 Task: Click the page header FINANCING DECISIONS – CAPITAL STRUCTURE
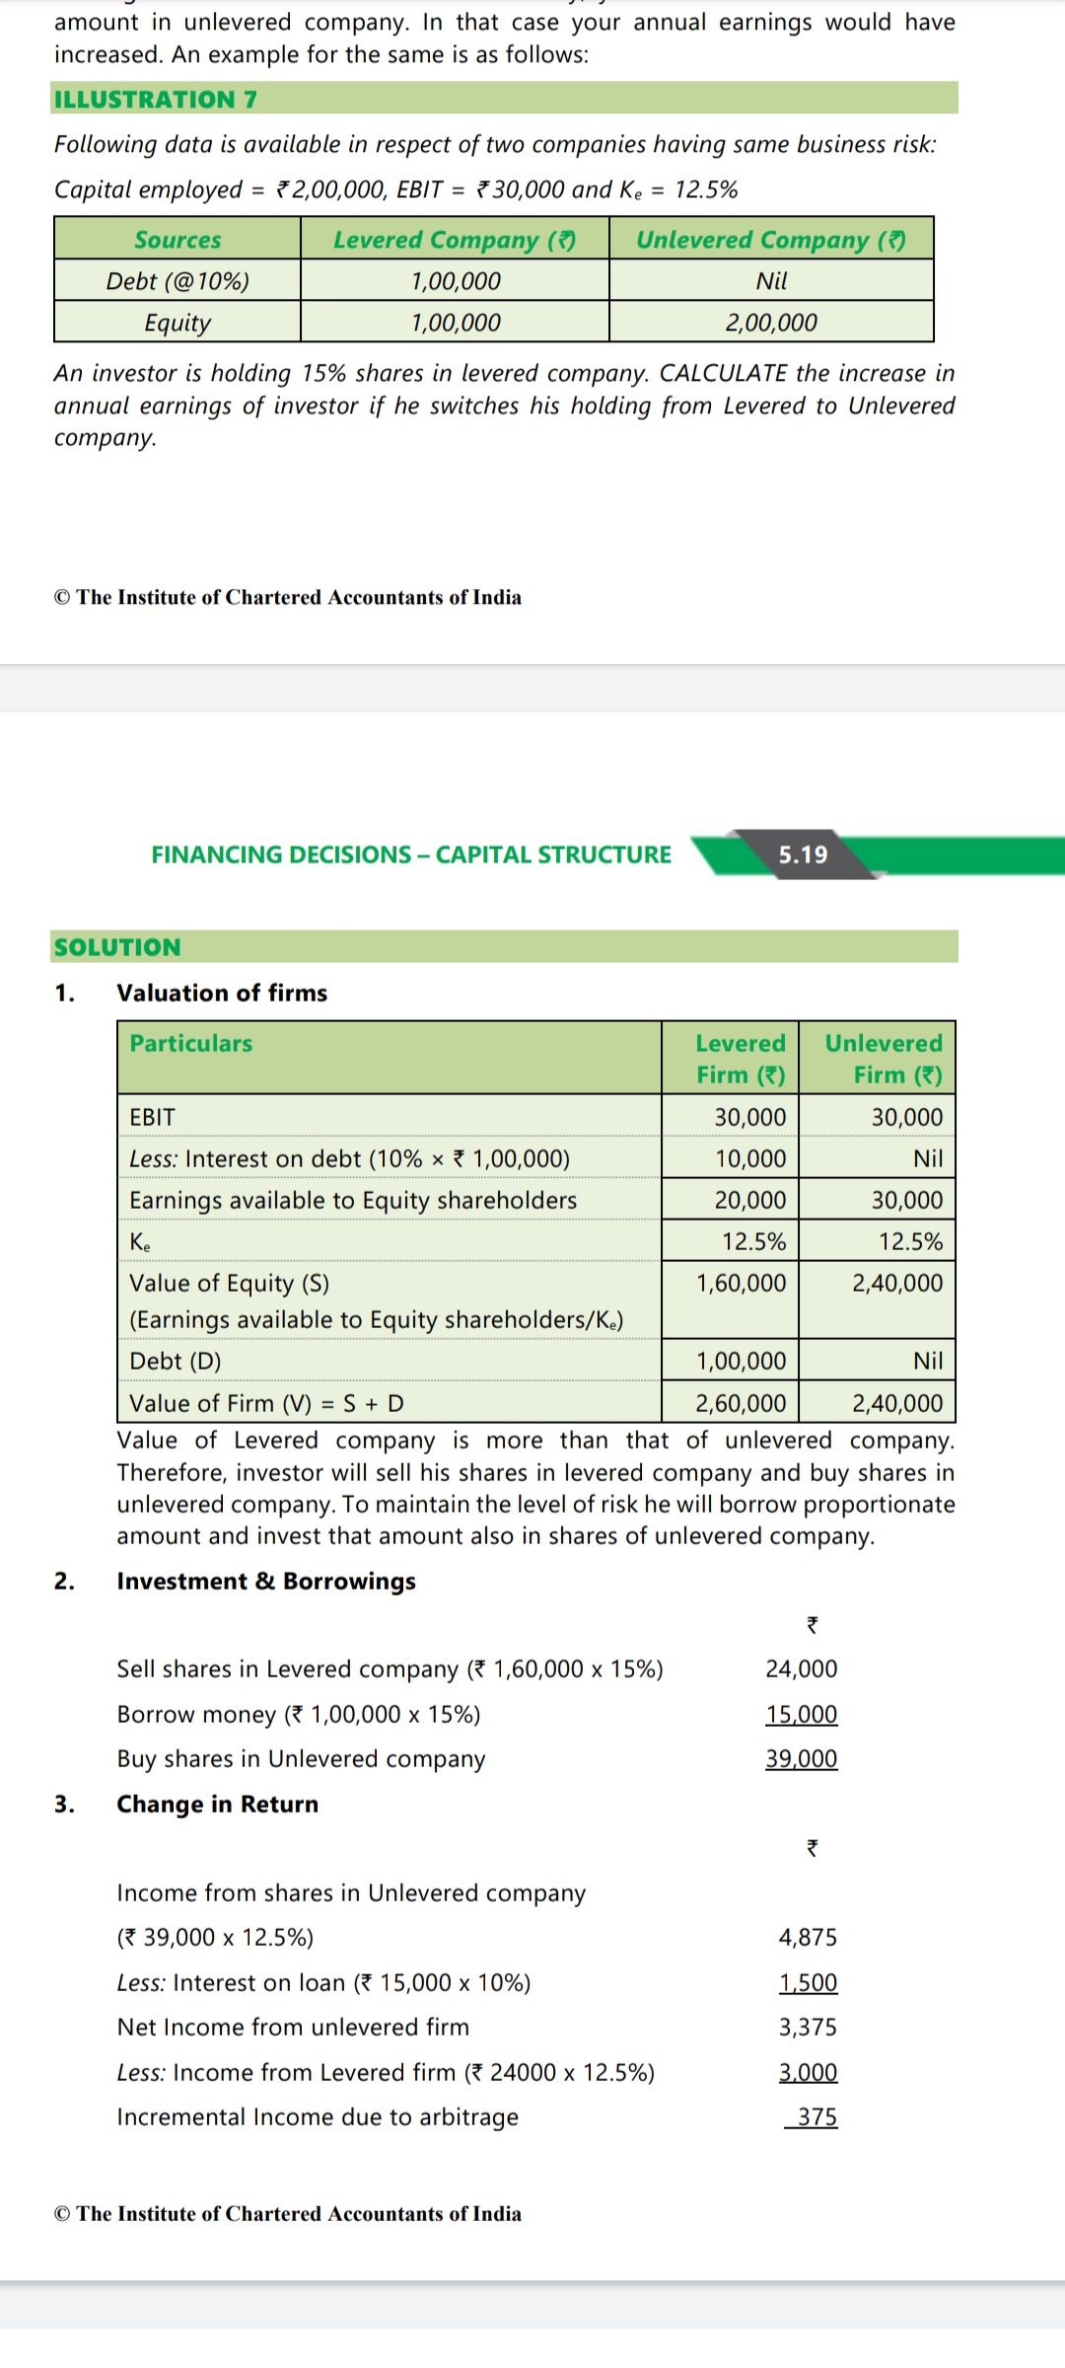(x=411, y=854)
